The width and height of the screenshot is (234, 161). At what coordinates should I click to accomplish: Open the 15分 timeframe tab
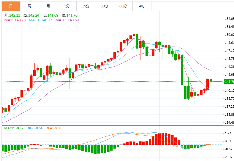point(86,6)
